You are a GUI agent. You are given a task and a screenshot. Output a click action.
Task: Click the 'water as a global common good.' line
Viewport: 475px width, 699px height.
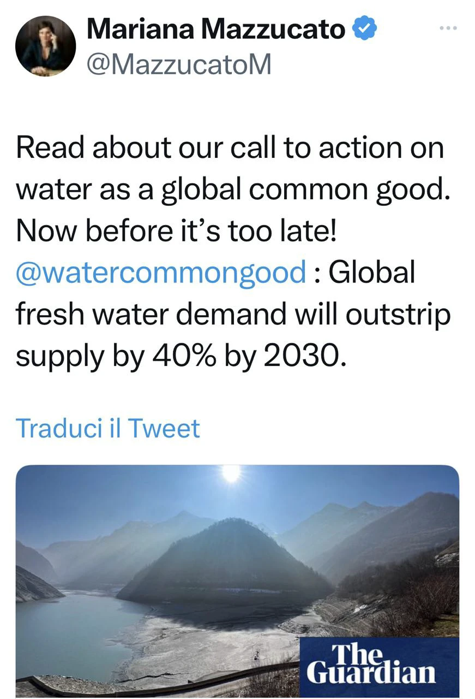tap(233, 189)
